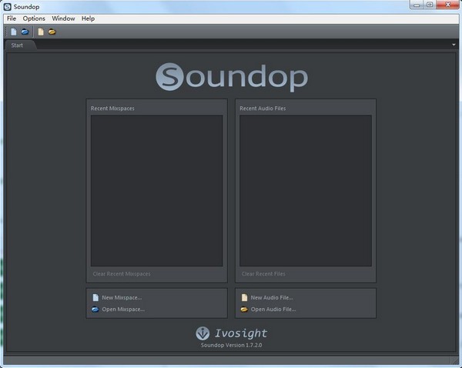Open the Help menu

tap(88, 18)
